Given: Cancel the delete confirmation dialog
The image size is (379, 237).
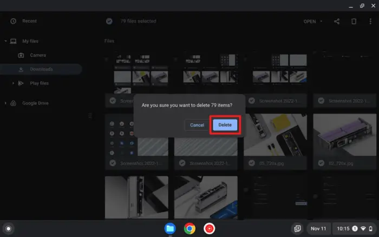Looking at the screenshot, I should [x=197, y=125].
